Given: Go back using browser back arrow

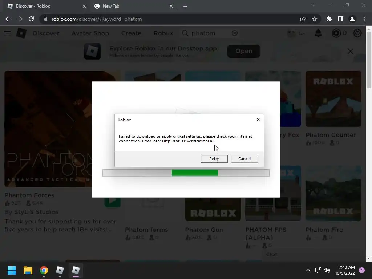Looking at the screenshot, I should (8, 19).
